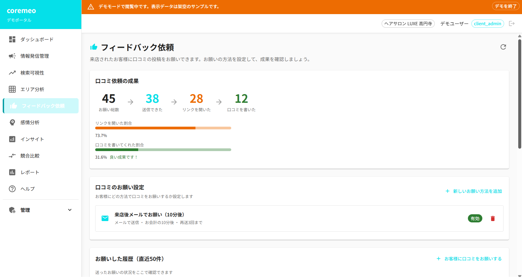Click the scrollbar up arrow
522x278 pixels.
[x=520, y=36]
